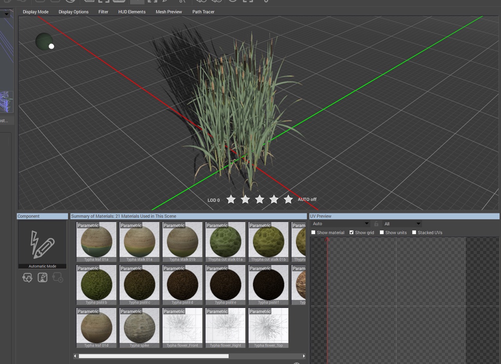Click the Summary of Materials header

coord(188,216)
